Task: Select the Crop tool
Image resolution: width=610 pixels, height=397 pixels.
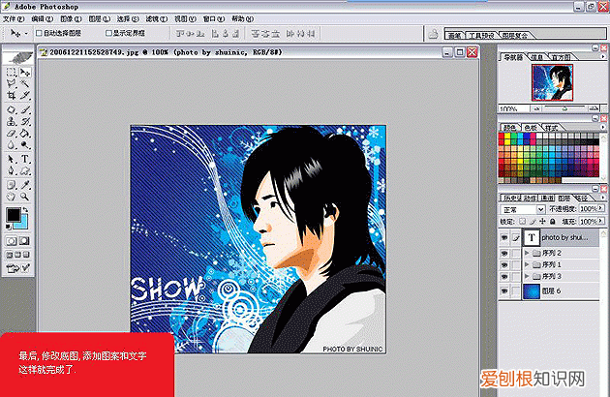Action: [x=11, y=97]
